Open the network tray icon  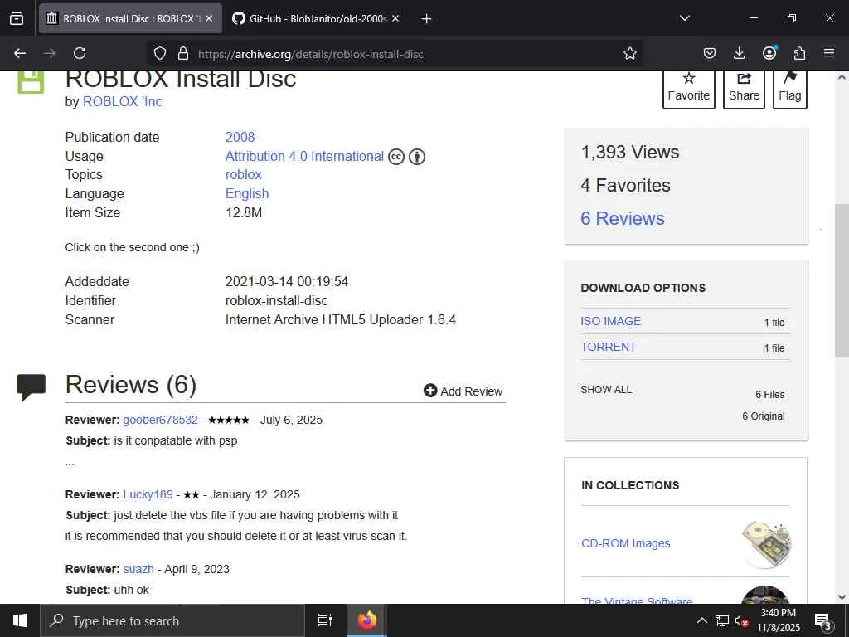click(x=722, y=620)
